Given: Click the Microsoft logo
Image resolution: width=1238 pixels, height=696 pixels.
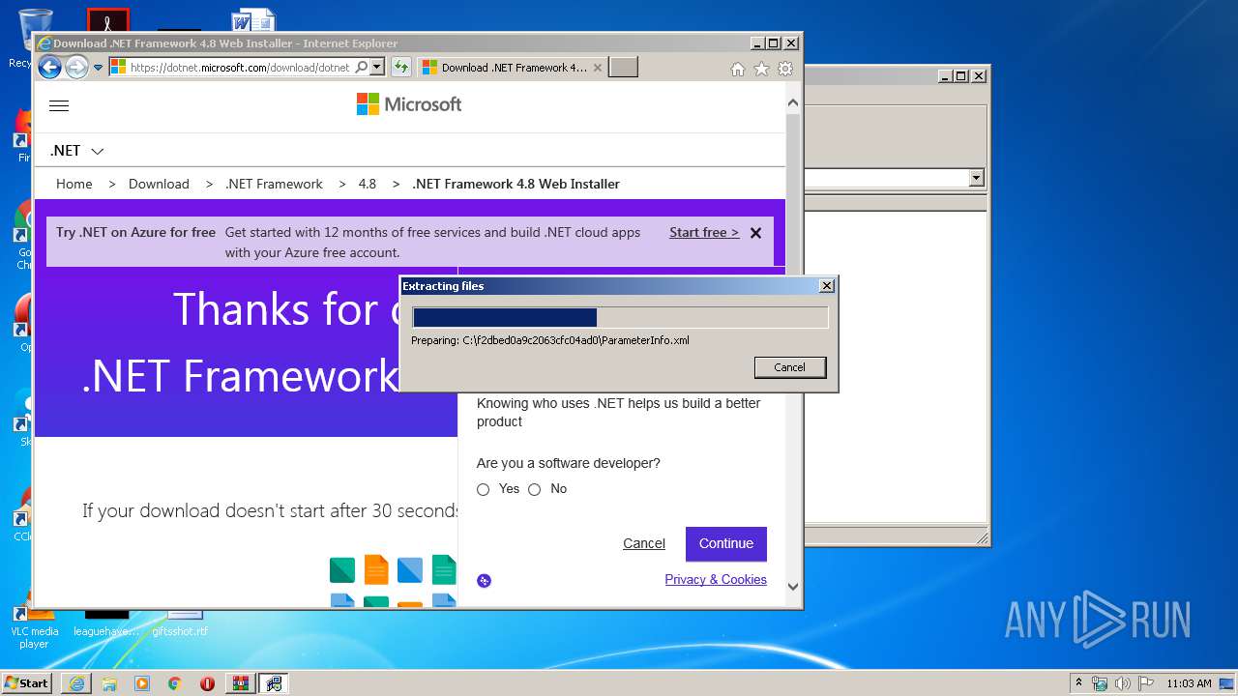Looking at the screenshot, I should coord(409,104).
